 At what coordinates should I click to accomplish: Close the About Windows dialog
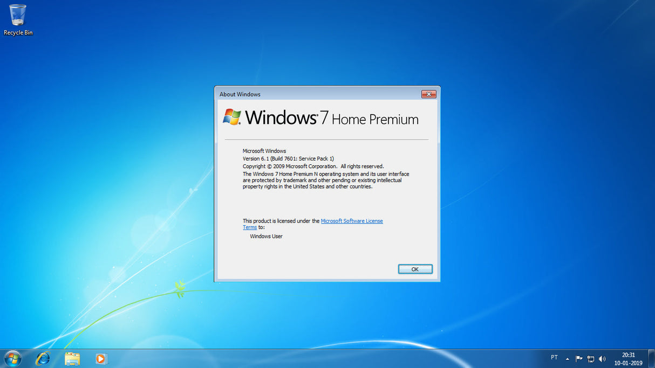pyautogui.click(x=429, y=94)
